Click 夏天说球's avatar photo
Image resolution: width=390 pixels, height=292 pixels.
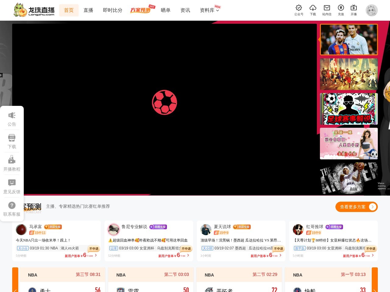(x=206, y=229)
